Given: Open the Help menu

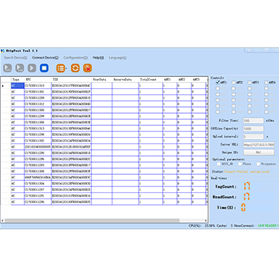Looking at the screenshot, I should 98,57.
